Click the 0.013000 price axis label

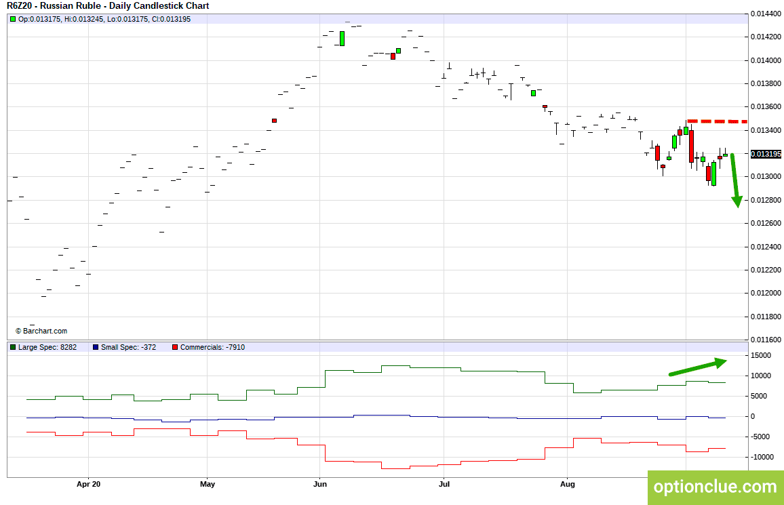pyautogui.click(x=766, y=177)
